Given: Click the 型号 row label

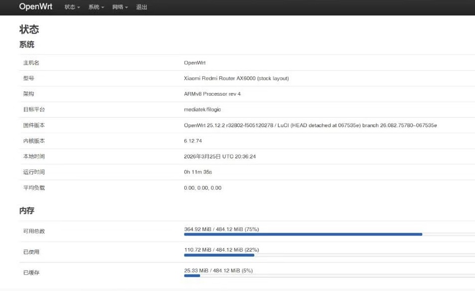Looking at the screenshot, I should [x=29, y=78].
